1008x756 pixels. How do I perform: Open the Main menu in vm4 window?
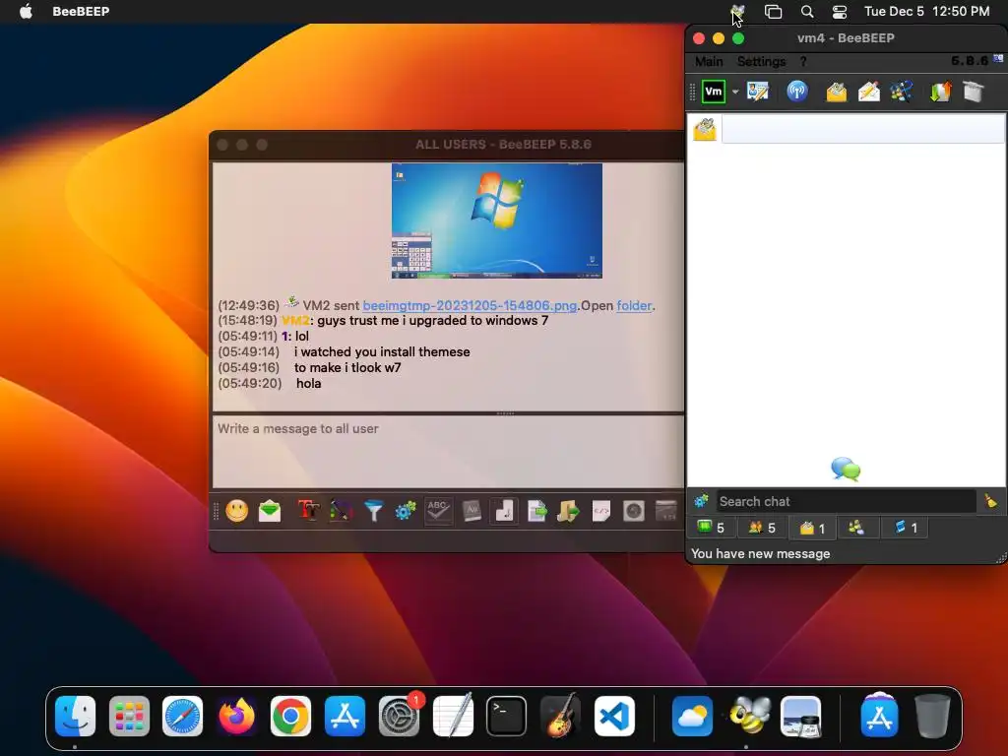709,62
